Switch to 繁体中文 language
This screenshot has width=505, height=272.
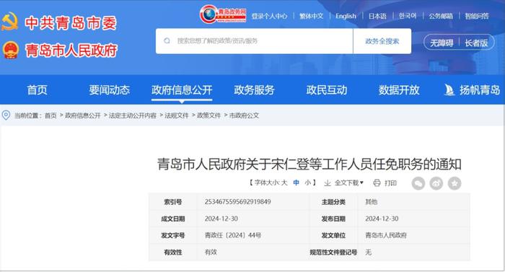click(311, 16)
